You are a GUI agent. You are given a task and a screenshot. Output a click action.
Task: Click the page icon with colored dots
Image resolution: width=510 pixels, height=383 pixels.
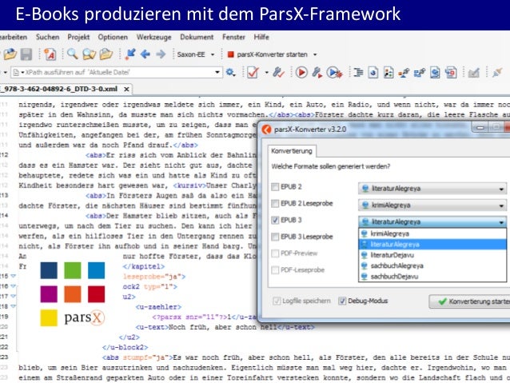tap(388, 72)
